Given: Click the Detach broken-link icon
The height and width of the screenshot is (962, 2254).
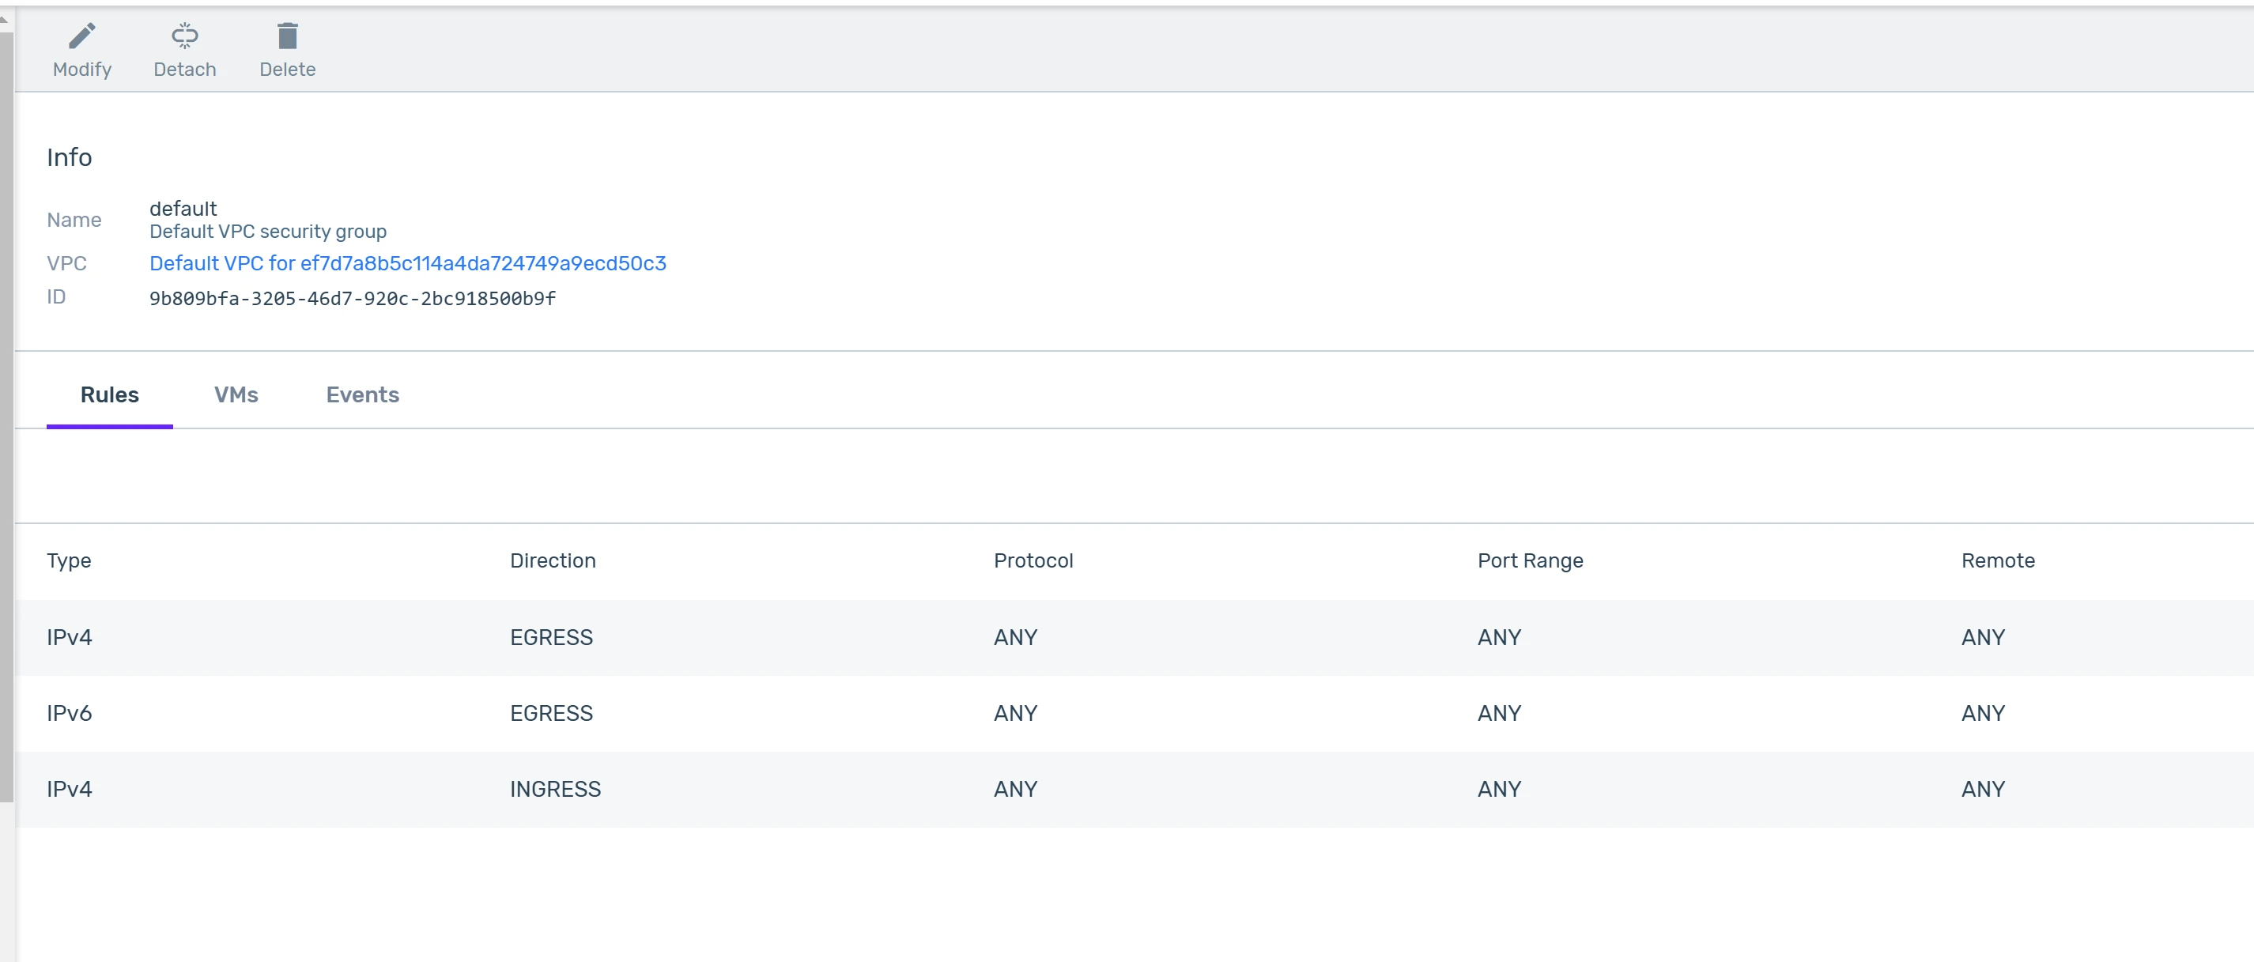Looking at the screenshot, I should (185, 36).
